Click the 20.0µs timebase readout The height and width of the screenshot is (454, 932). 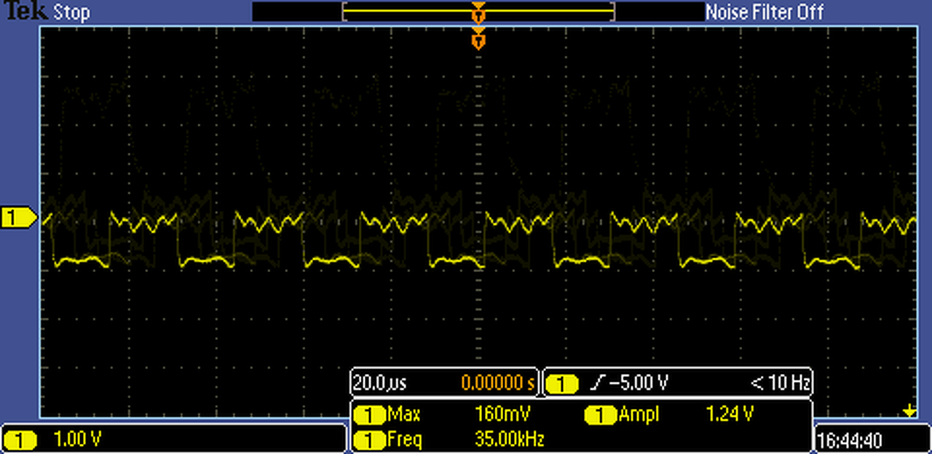click(379, 382)
